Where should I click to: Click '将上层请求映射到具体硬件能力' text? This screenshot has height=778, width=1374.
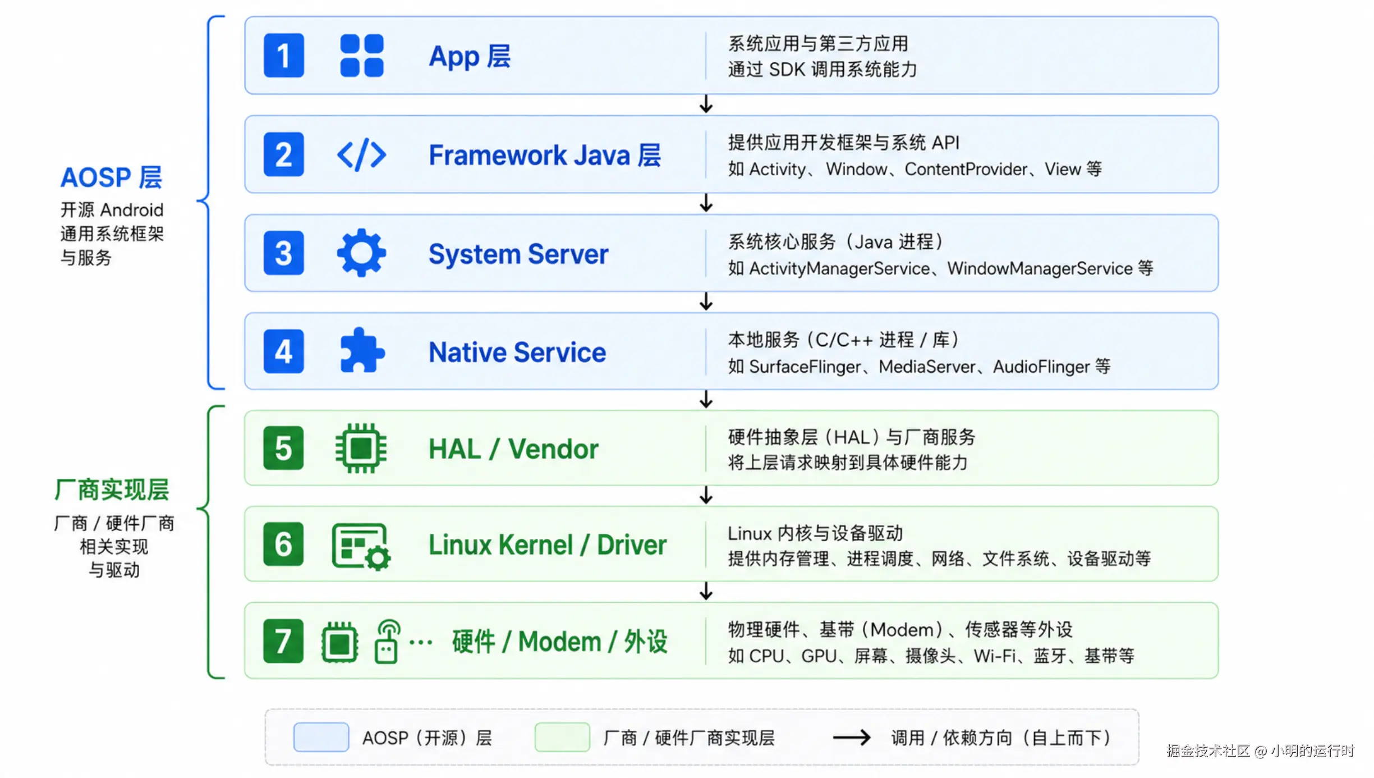(x=848, y=463)
